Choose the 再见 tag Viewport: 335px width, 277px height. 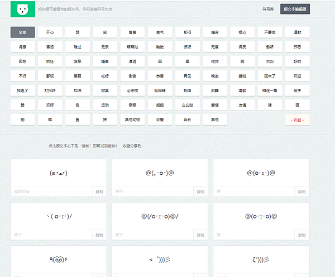point(188,76)
